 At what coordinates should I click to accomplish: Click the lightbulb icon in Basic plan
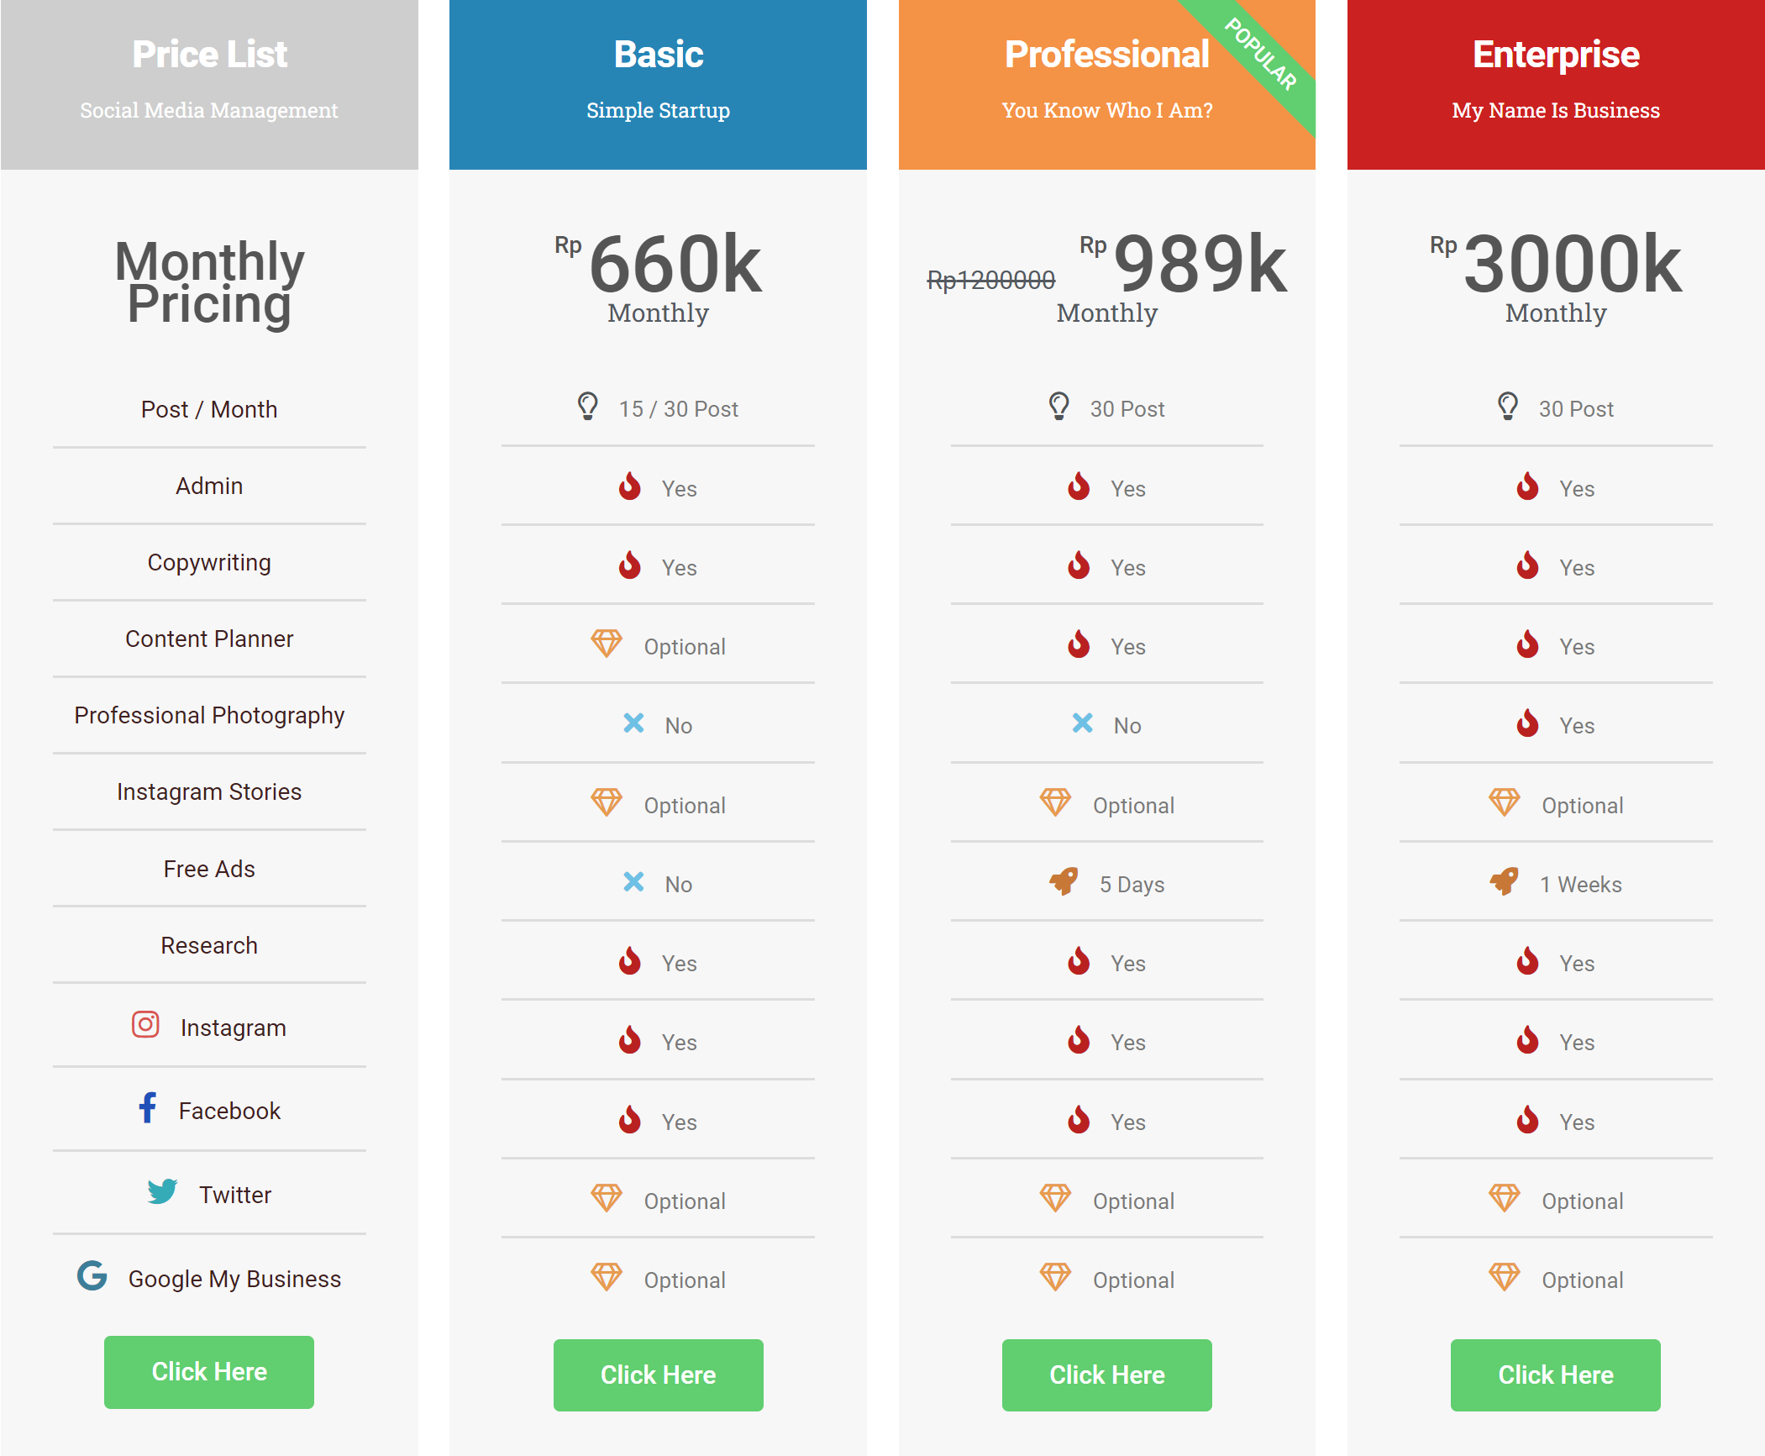(588, 407)
